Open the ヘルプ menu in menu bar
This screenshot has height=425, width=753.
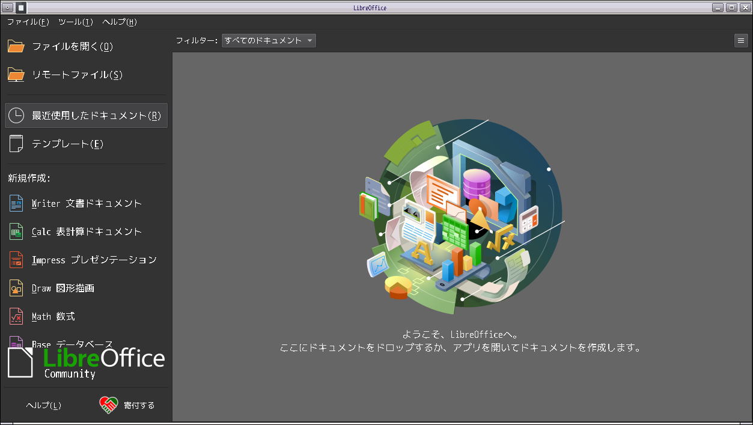(x=120, y=22)
